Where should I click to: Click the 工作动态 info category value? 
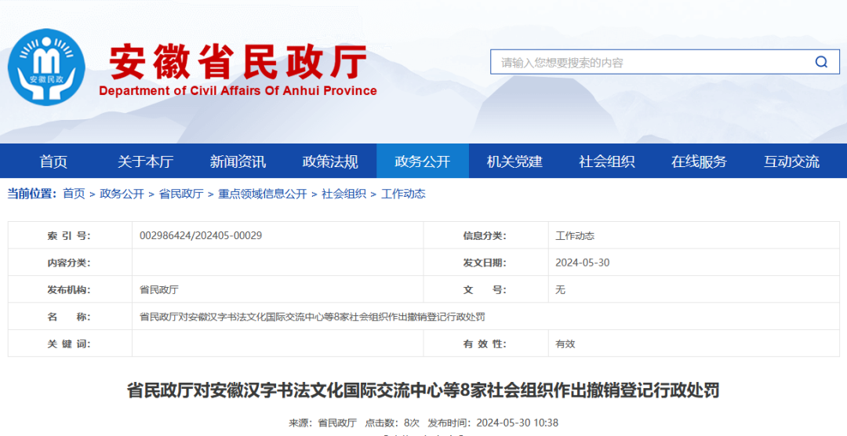tap(575, 235)
